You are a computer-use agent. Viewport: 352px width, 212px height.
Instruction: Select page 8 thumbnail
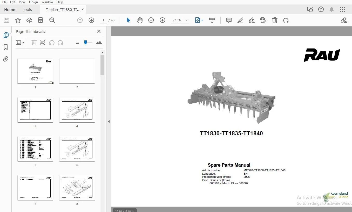(77, 188)
